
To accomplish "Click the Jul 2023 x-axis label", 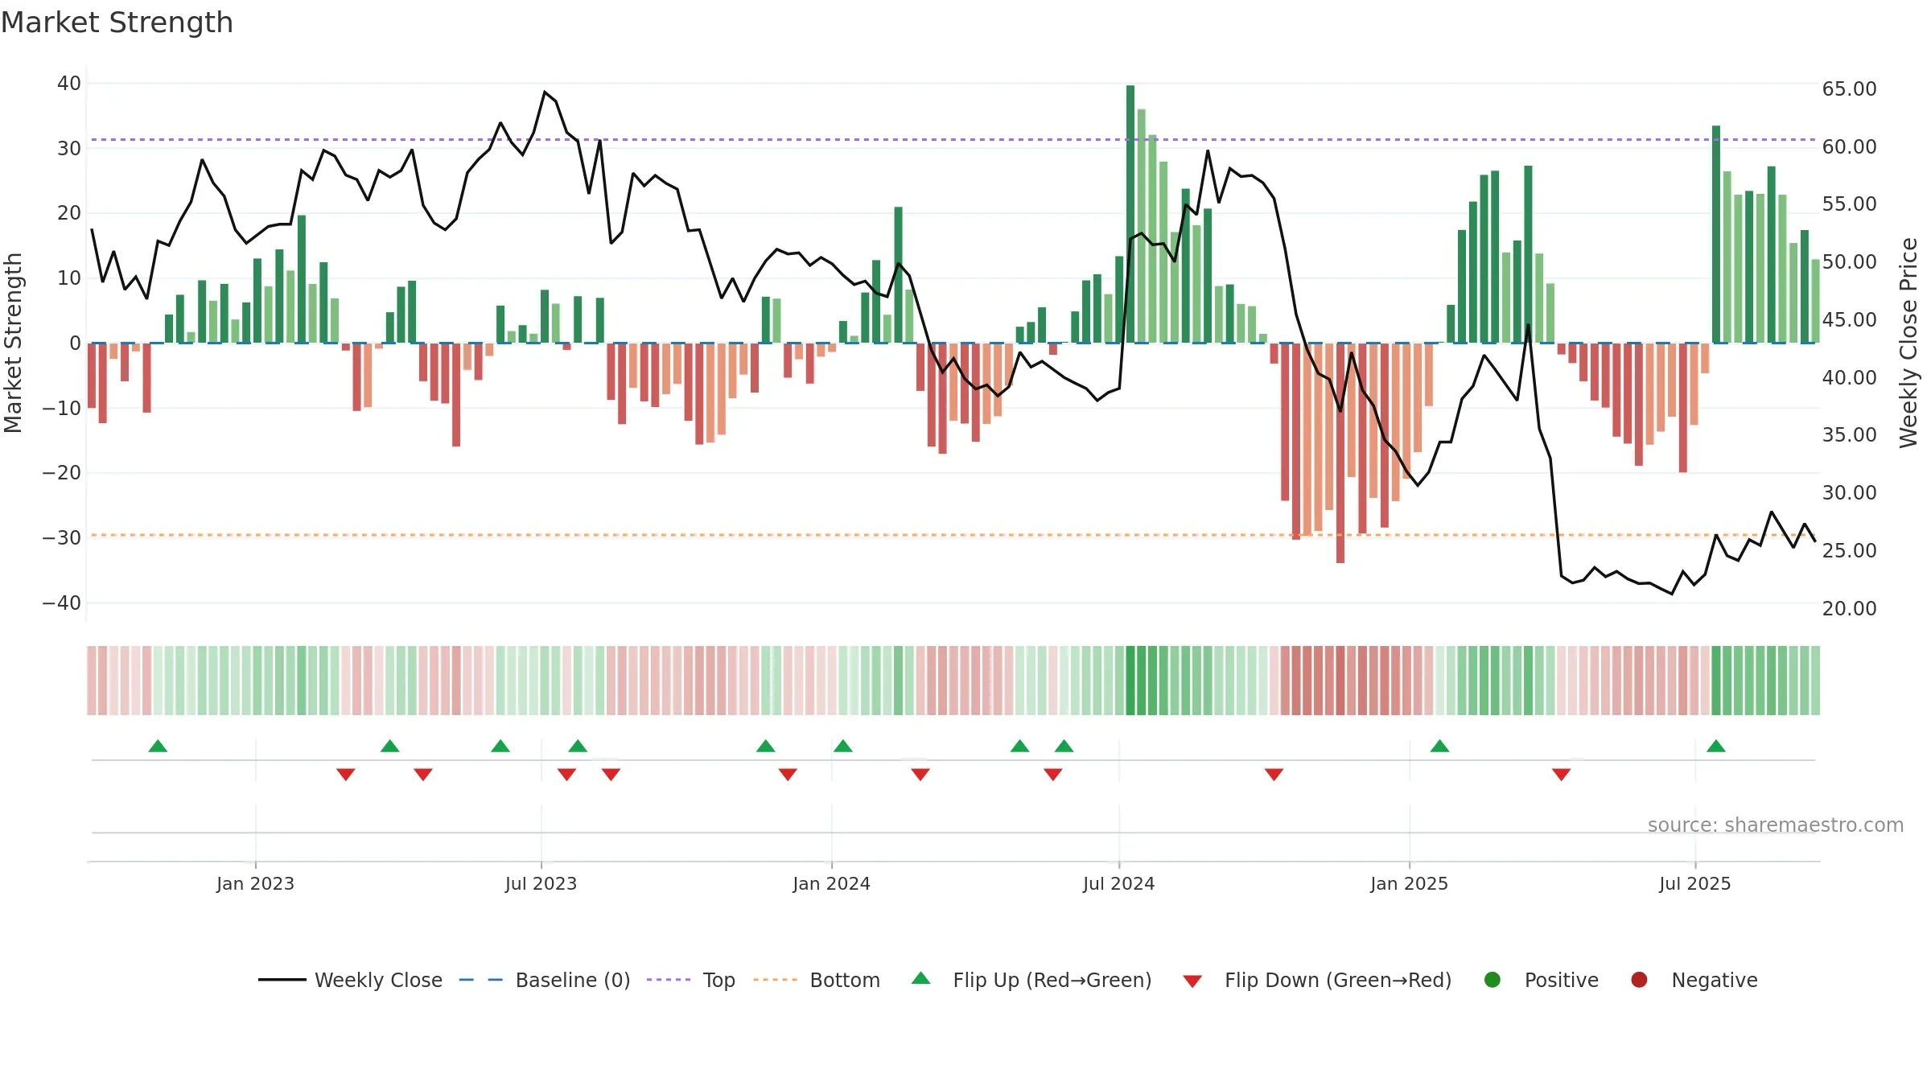I will point(541,883).
